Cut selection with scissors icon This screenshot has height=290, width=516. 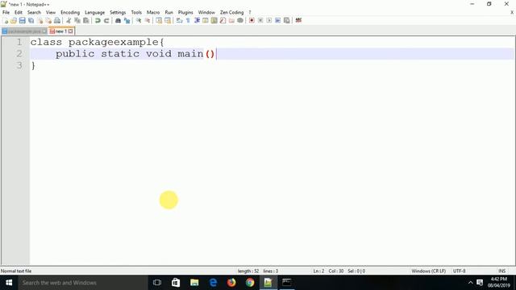(69, 20)
